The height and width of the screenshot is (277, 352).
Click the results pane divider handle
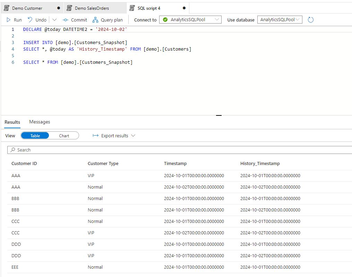[218, 115]
